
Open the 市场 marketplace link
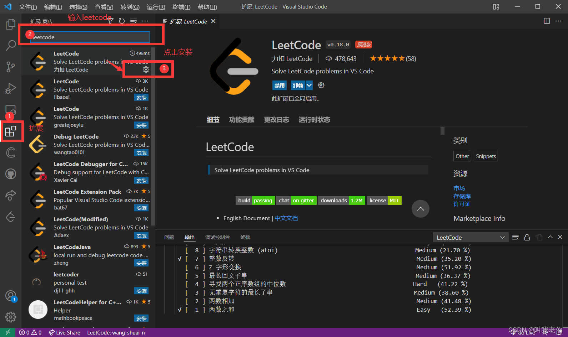pos(459,188)
